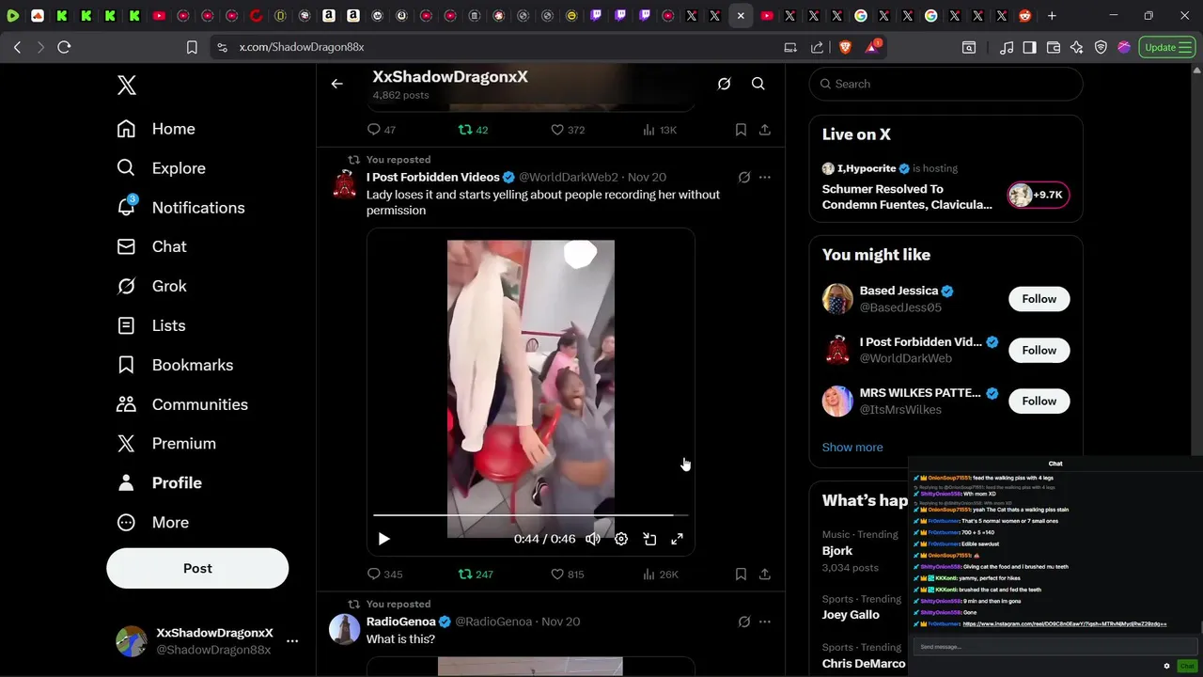Click Grok icon on Forbidden Videos post

coord(744,177)
